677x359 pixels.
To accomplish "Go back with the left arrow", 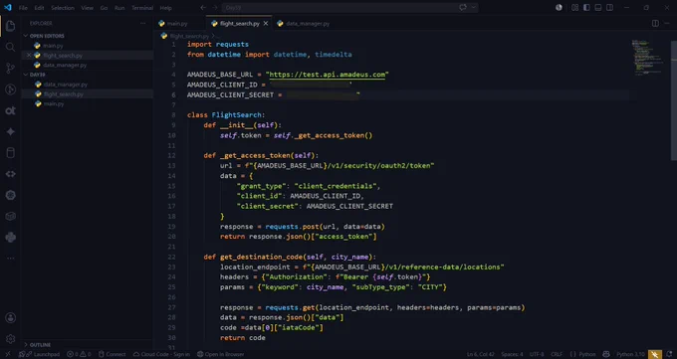I will [203, 8].
